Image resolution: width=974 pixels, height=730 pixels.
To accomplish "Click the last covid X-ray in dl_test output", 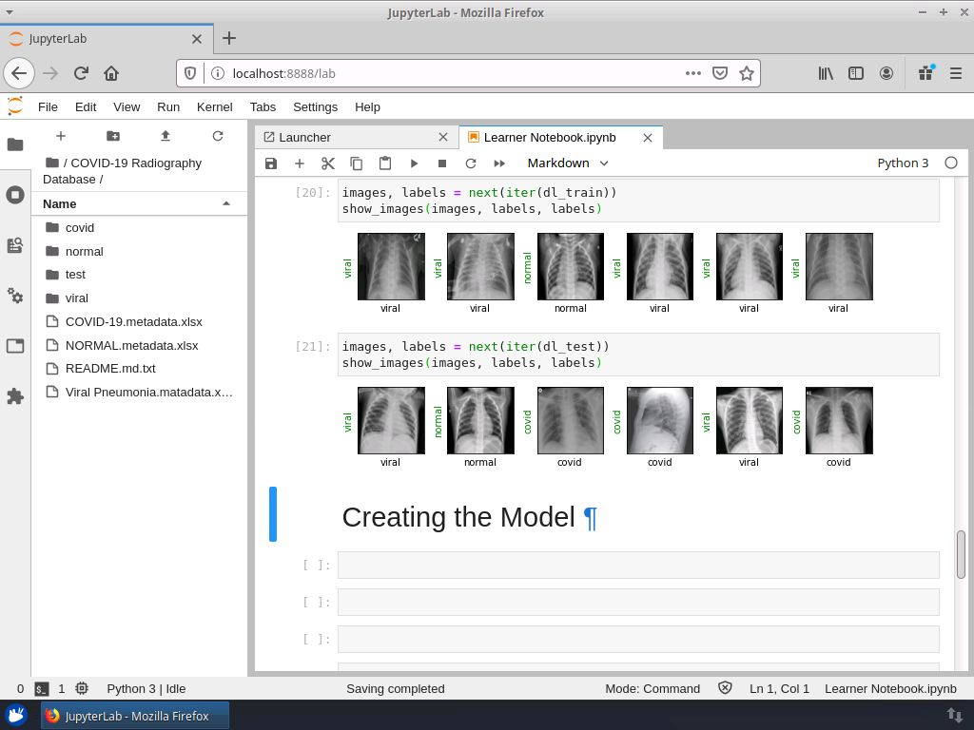I will (x=839, y=420).
